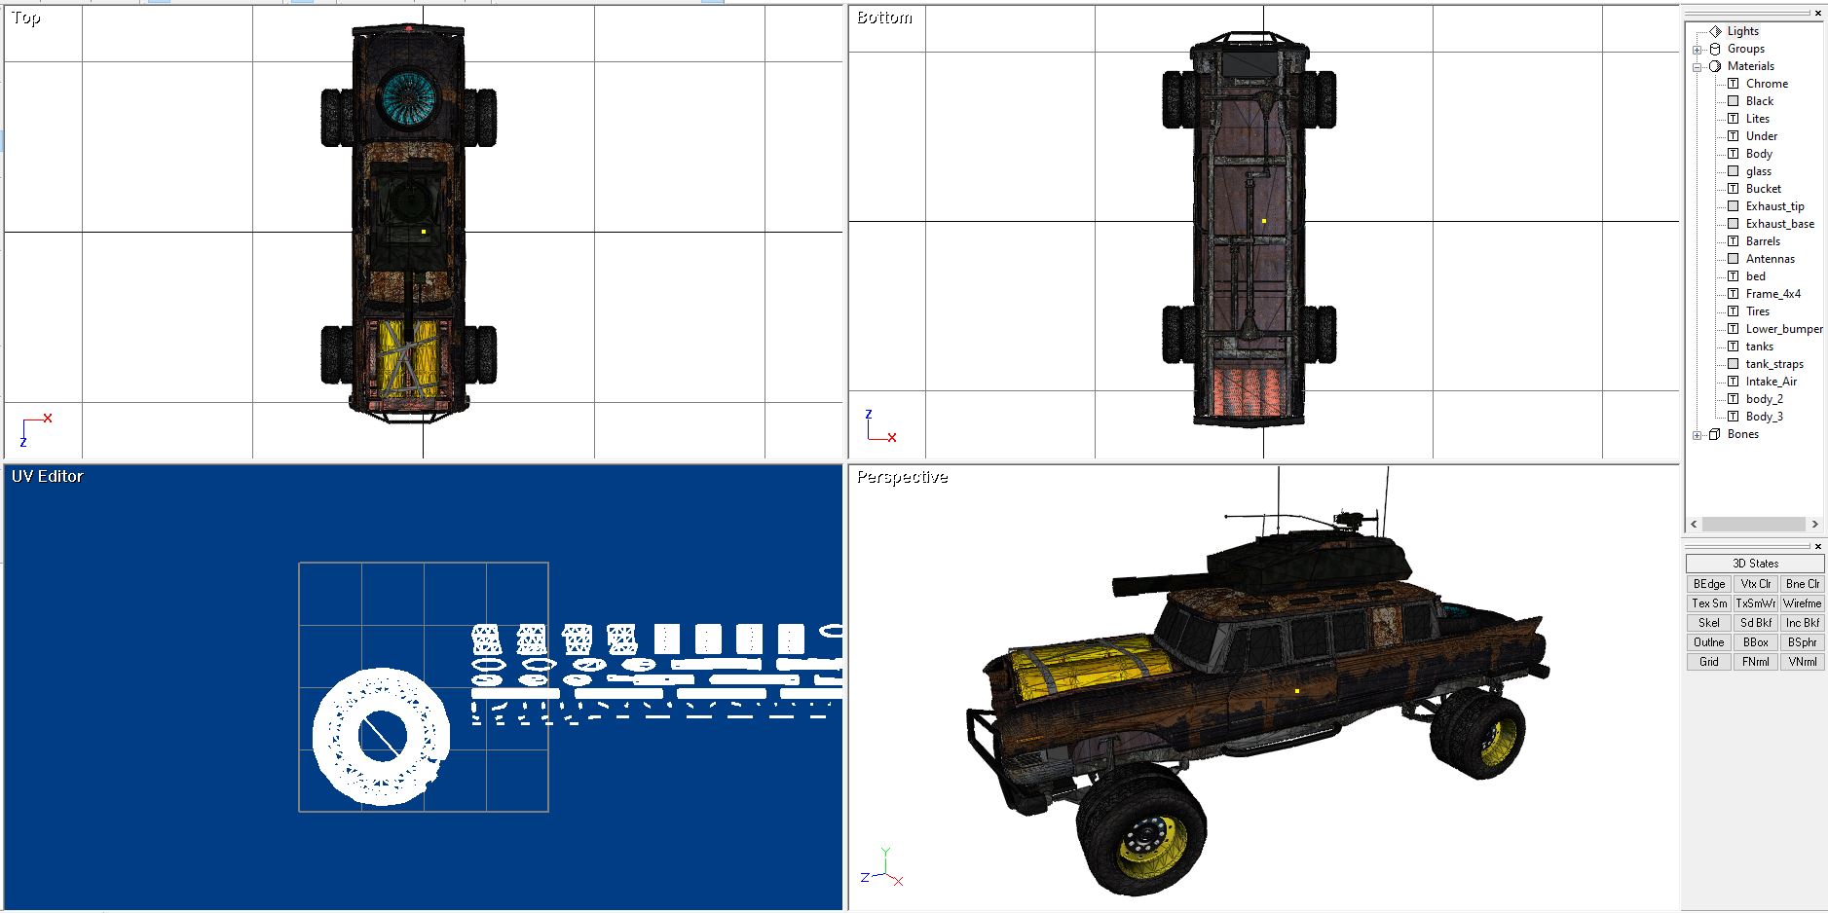Collapse the Materials tree node
Screen dimensions: 1828x913
point(1697,67)
